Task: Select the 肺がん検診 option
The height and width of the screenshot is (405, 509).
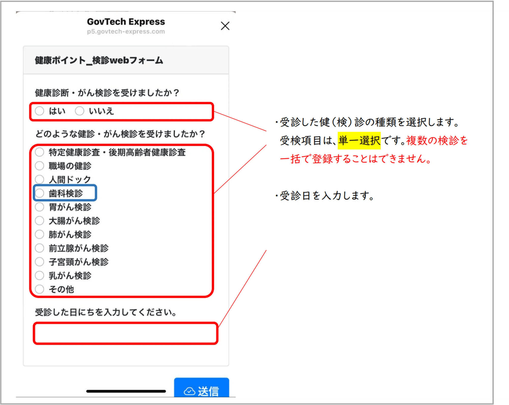Action: pyautogui.click(x=39, y=234)
